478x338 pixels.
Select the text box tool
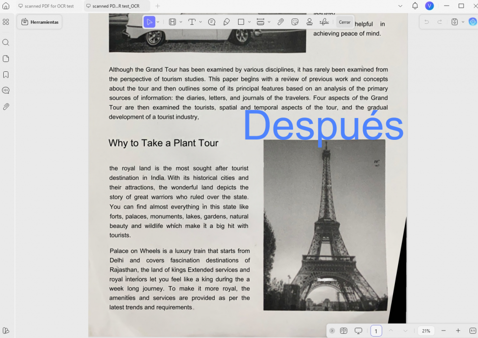click(192, 22)
